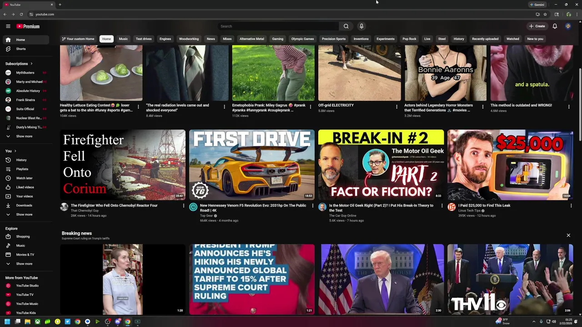Open the You section chevron

click(x=15, y=151)
